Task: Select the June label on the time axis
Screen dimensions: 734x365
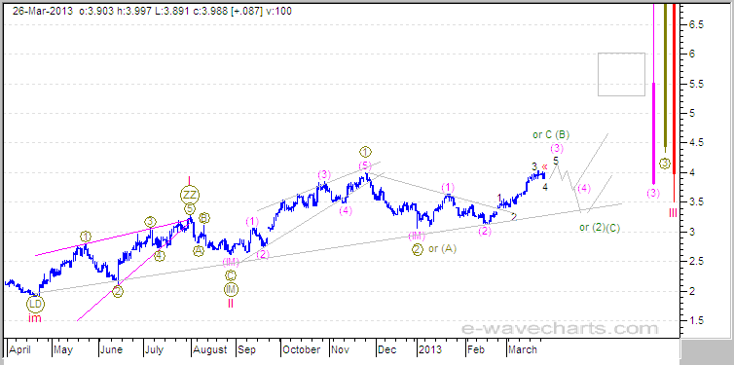Action: tap(111, 349)
